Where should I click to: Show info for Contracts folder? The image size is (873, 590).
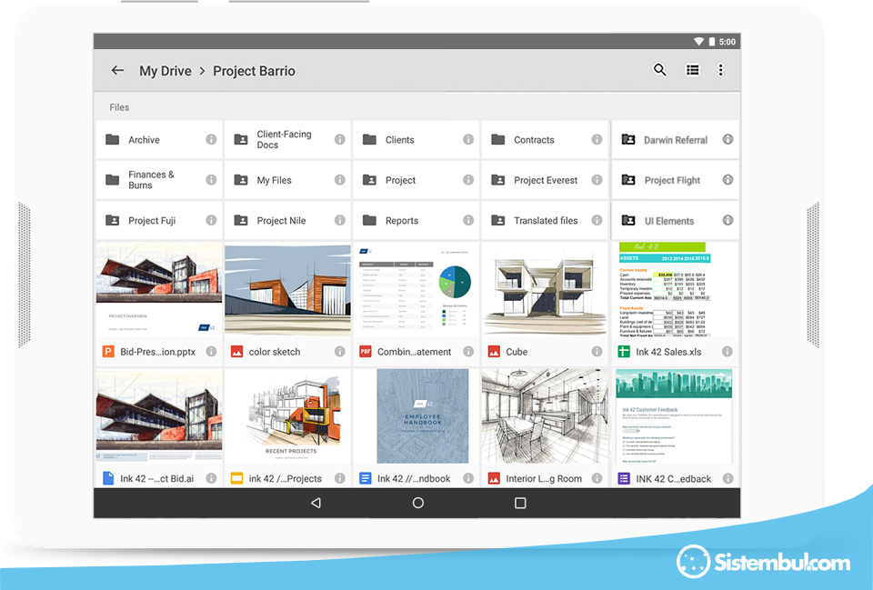point(597,140)
